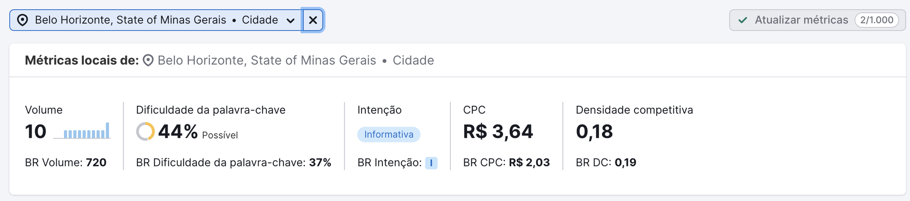Click the pin icon in Métricas locais header
Screen dimensions: 910x201
(148, 61)
